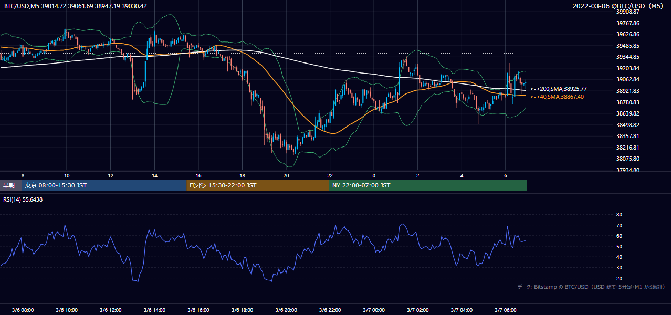Select the 東京 08:00-15:30 JST session bar
This screenshot has width=671, height=315.
click(x=104, y=185)
